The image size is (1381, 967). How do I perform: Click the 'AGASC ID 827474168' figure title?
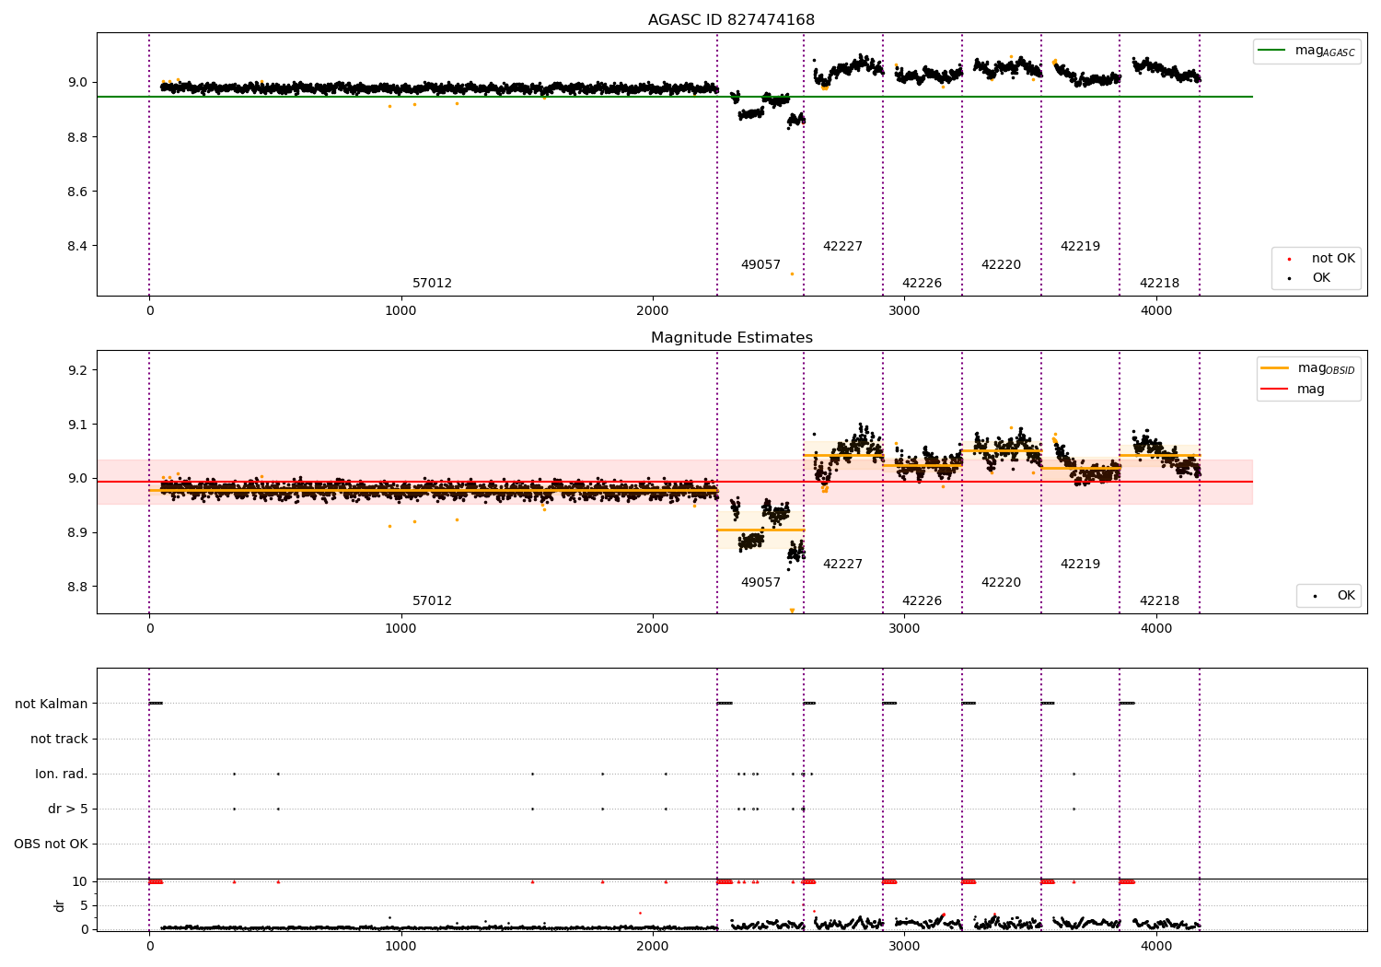point(731,20)
